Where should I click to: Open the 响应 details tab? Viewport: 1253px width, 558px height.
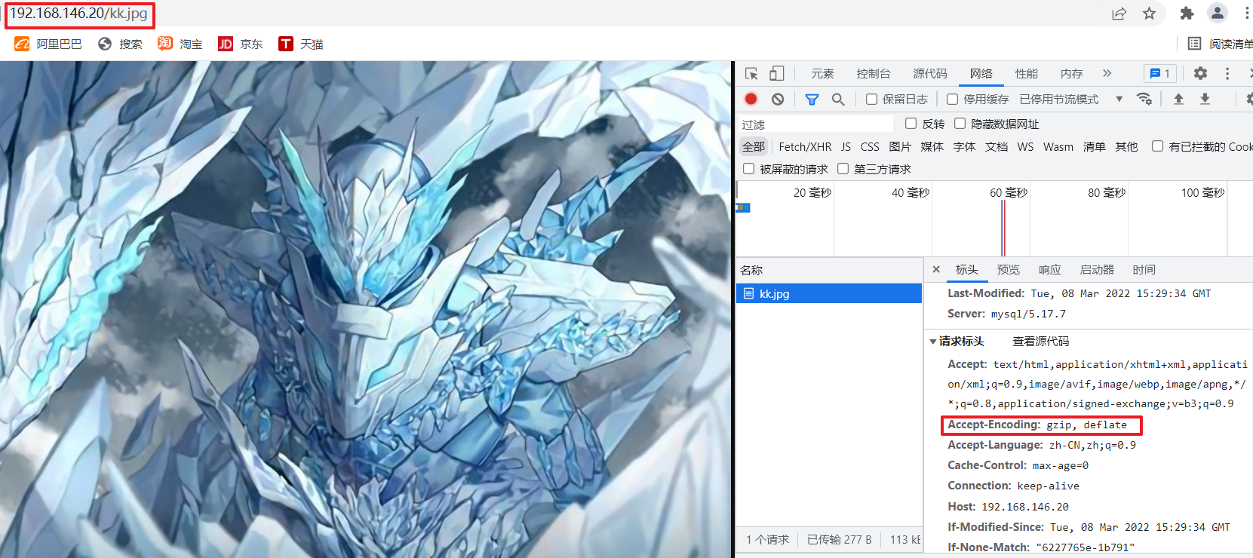click(x=1050, y=269)
